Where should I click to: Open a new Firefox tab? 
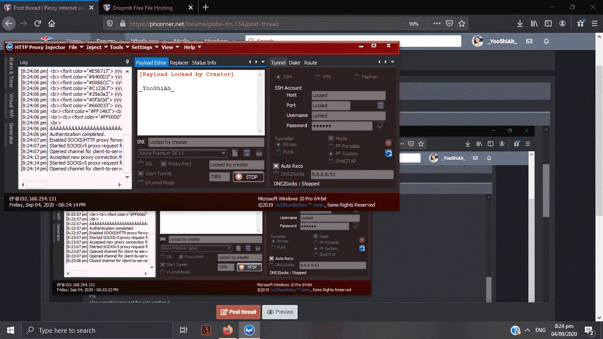206,8
